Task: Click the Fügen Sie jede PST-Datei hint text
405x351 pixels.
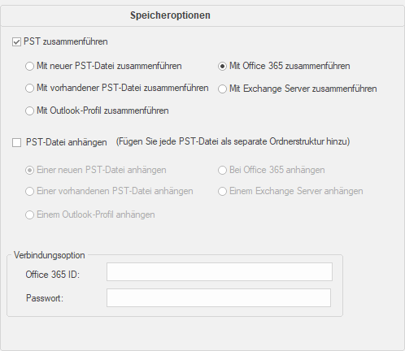Action: point(233,141)
